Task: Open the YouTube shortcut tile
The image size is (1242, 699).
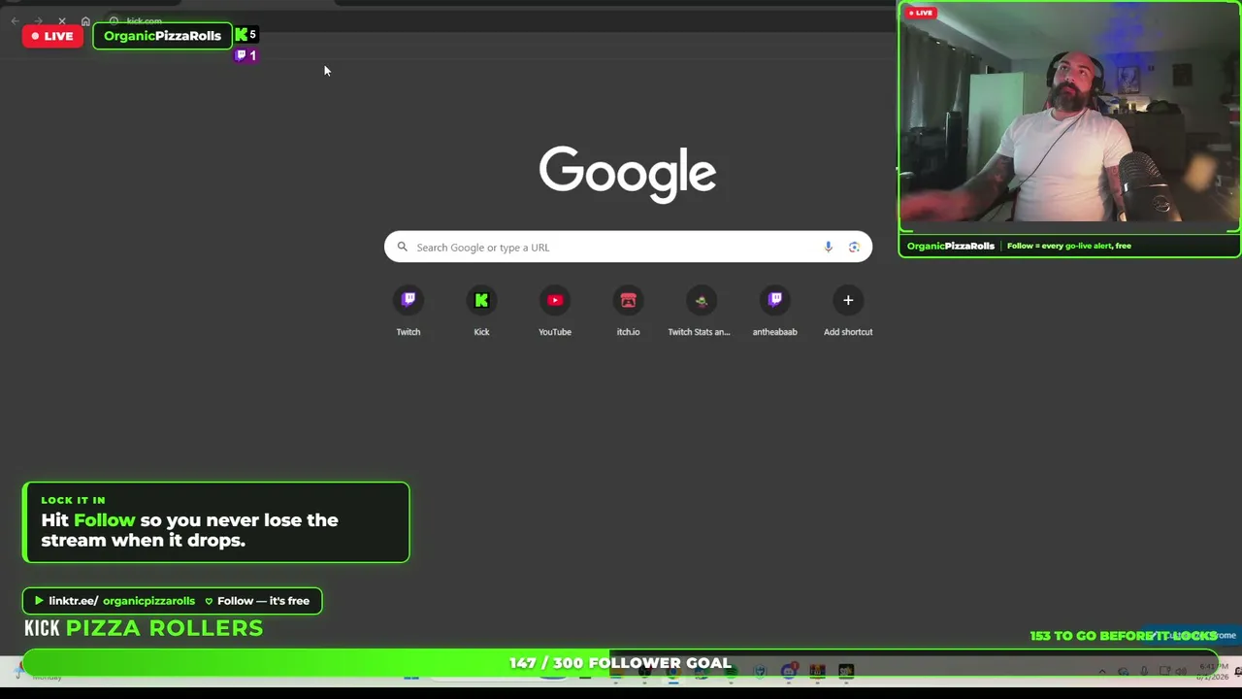Action: [555, 312]
